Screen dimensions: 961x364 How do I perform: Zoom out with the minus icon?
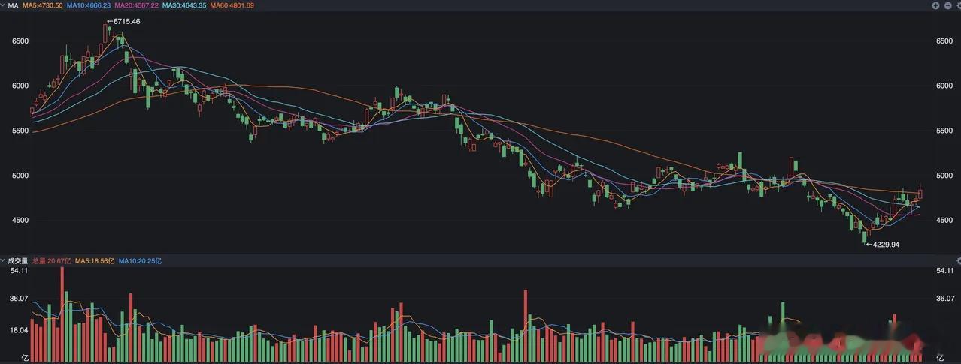pyautogui.click(x=948, y=5)
